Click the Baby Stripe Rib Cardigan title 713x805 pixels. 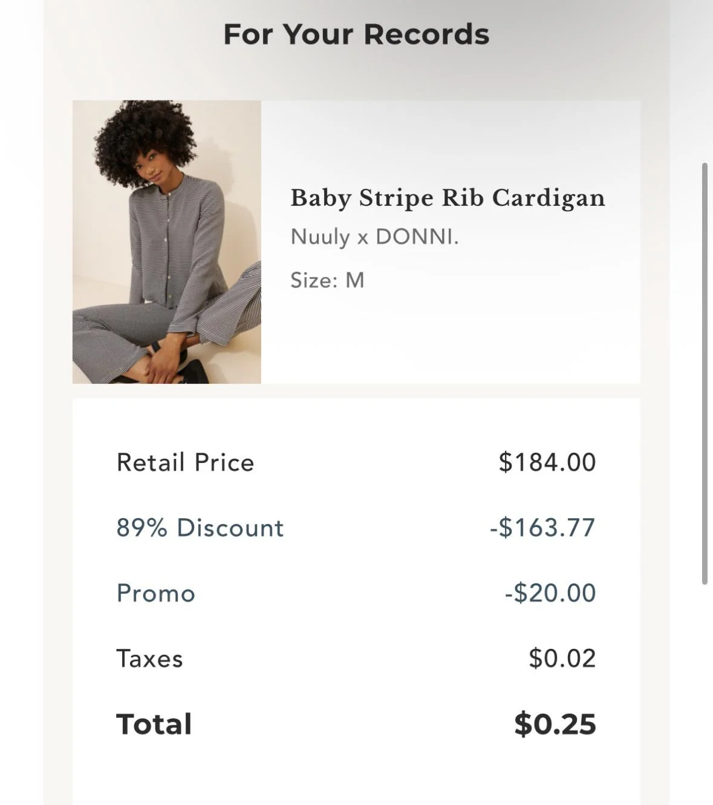coord(447,197)
